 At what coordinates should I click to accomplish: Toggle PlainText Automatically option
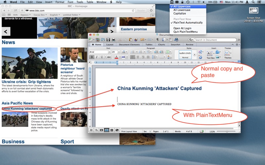(188, 22)
